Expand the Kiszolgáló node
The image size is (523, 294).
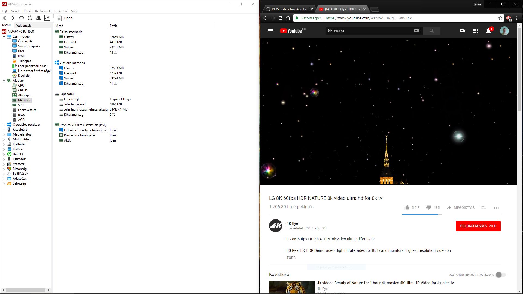4,130
